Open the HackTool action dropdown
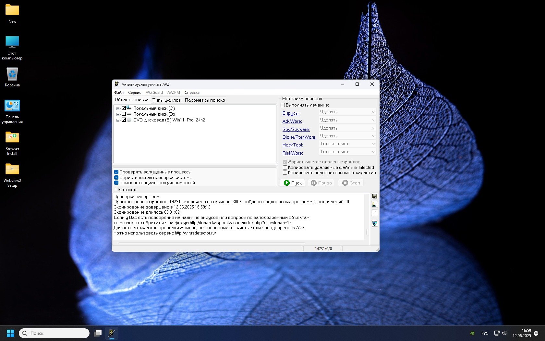Image resolution: width=545 pixels, height=341 pixels. (347, 144)
